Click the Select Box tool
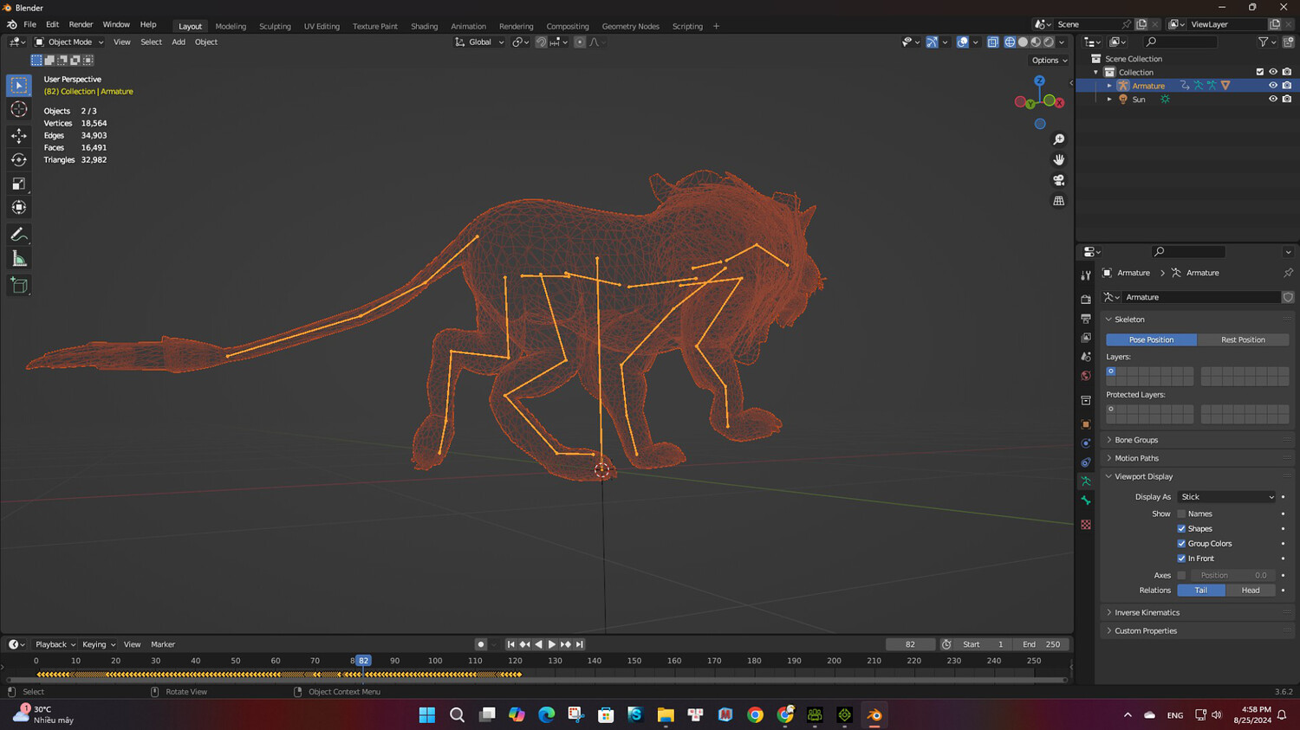The image size is (1300, 730). tap(19, 85)
